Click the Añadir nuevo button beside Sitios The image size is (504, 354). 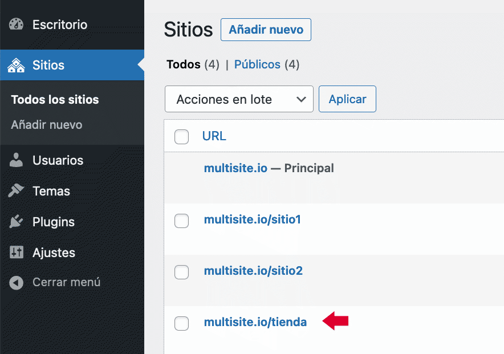(x=266, y=30)
